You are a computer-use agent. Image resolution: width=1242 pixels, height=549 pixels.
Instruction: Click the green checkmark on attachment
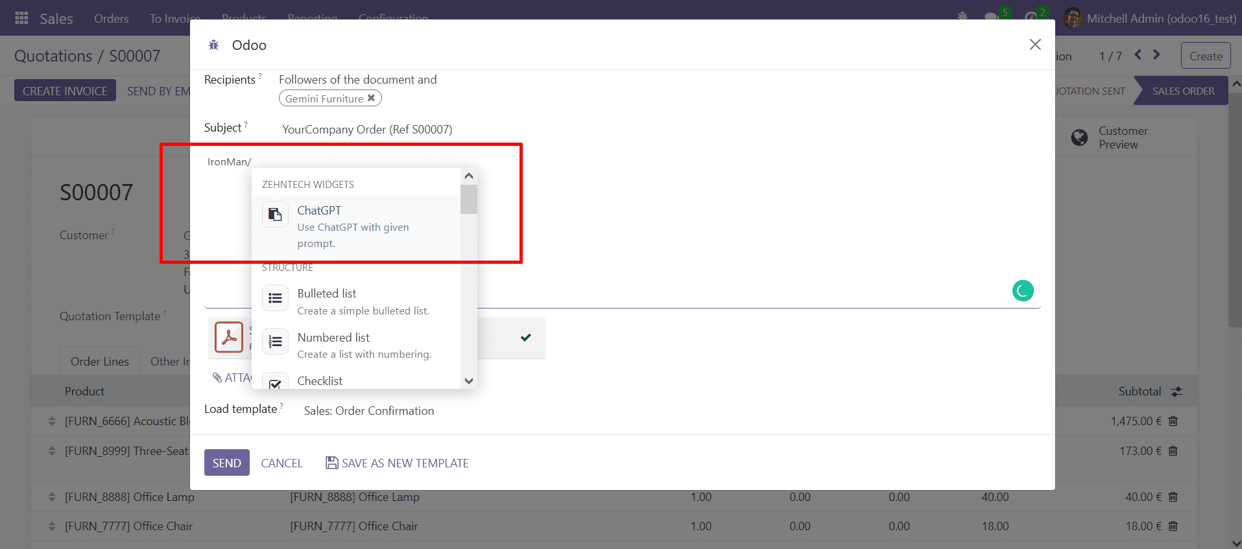coord(525,337)
